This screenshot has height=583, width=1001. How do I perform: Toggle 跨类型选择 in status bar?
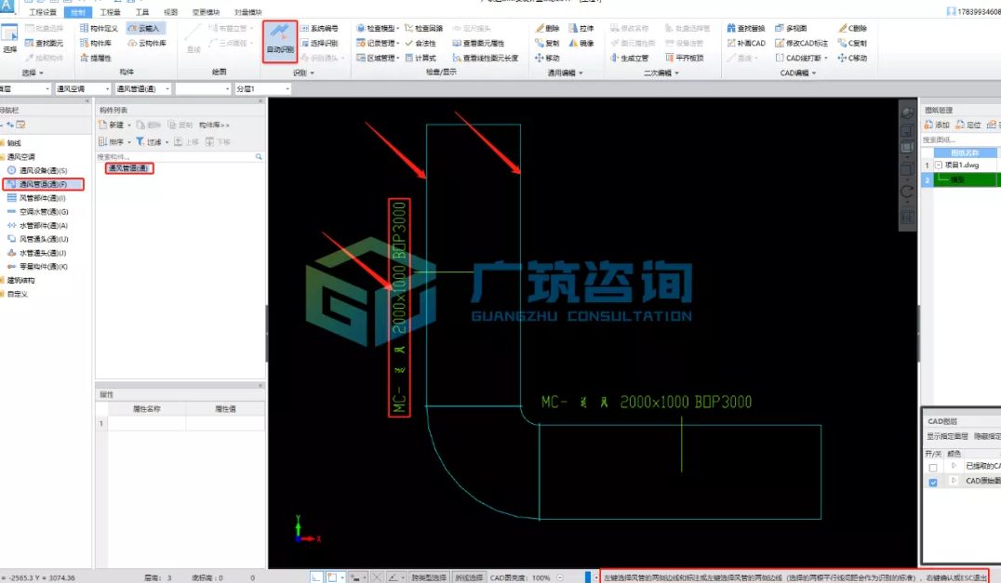[x=428, y=577]
